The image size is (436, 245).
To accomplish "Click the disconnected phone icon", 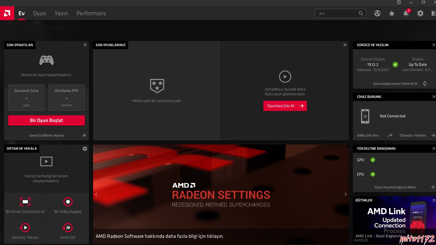I will pos(365,116).
